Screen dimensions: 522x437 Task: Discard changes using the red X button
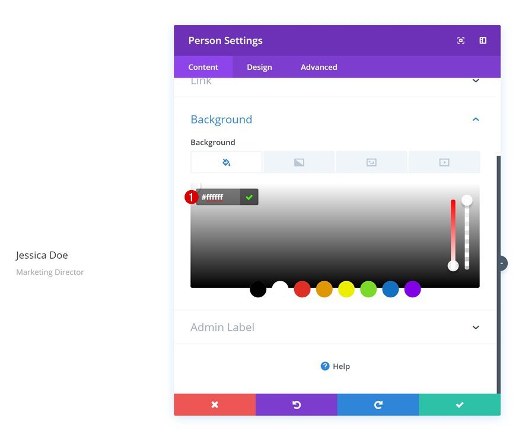(215, 404)
